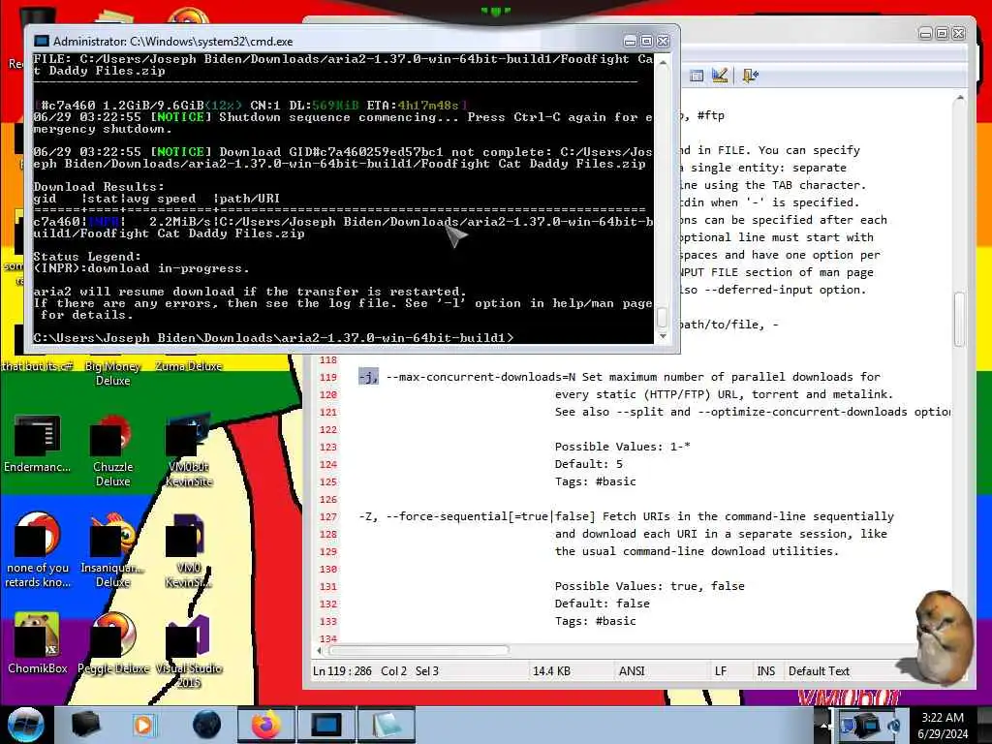Click the exit door icon in editor toolbar
This screenshot has width=992, height=744.
(x=750, y=76)
